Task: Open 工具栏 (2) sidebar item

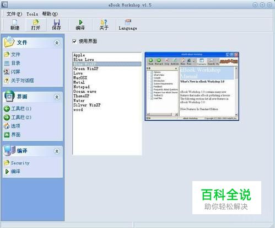Action: click(x=18, y=117)
